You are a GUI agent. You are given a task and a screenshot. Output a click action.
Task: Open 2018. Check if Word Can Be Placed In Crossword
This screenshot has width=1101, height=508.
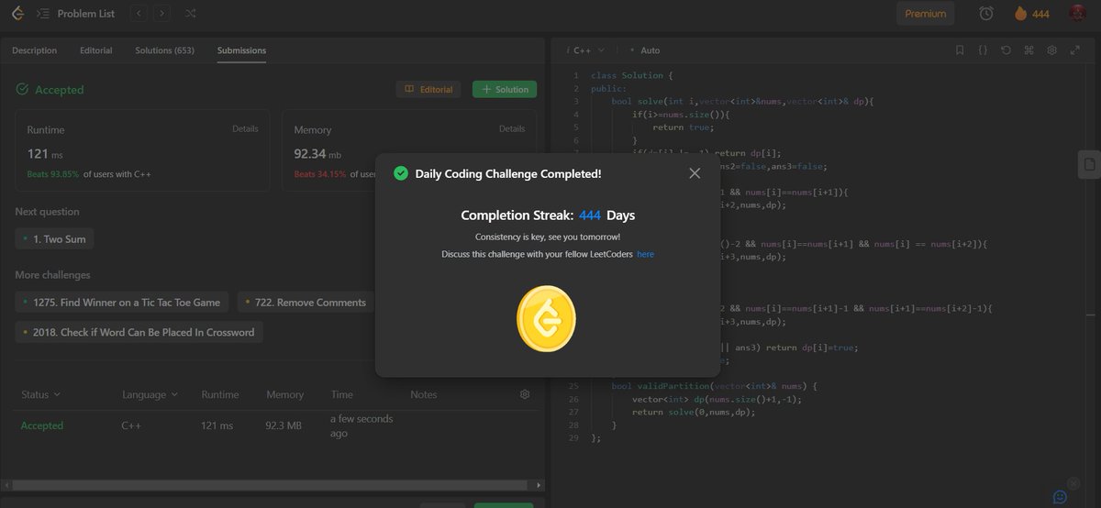click(x=139, y=332)
